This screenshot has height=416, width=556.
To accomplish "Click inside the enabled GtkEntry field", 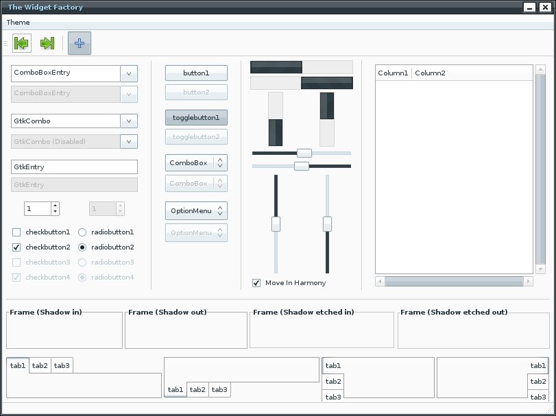I will (x=74, y=167).
